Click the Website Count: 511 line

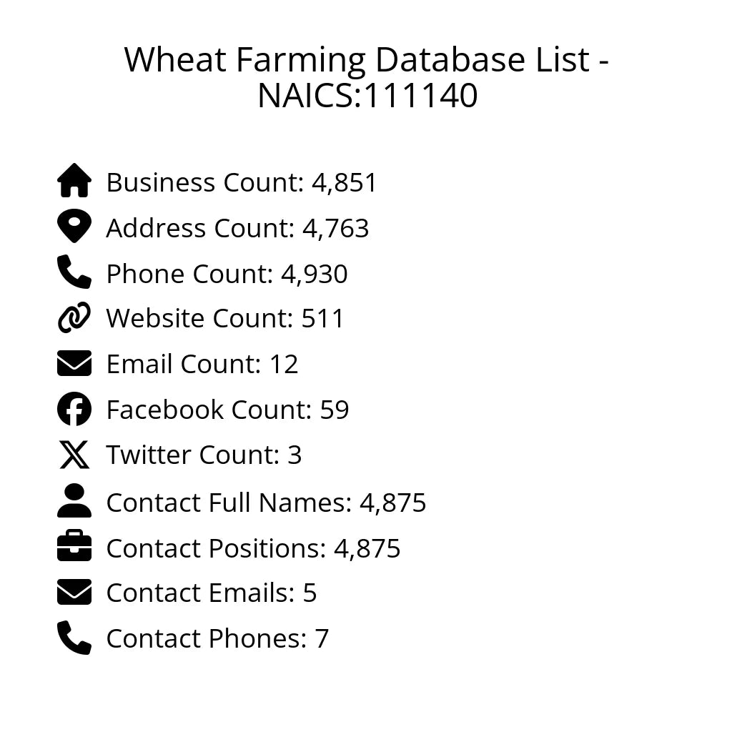click(225, 319)
